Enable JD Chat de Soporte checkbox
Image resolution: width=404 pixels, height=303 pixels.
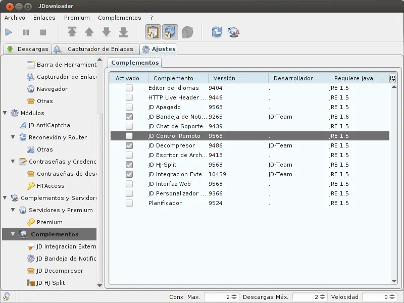click(129, 126)
